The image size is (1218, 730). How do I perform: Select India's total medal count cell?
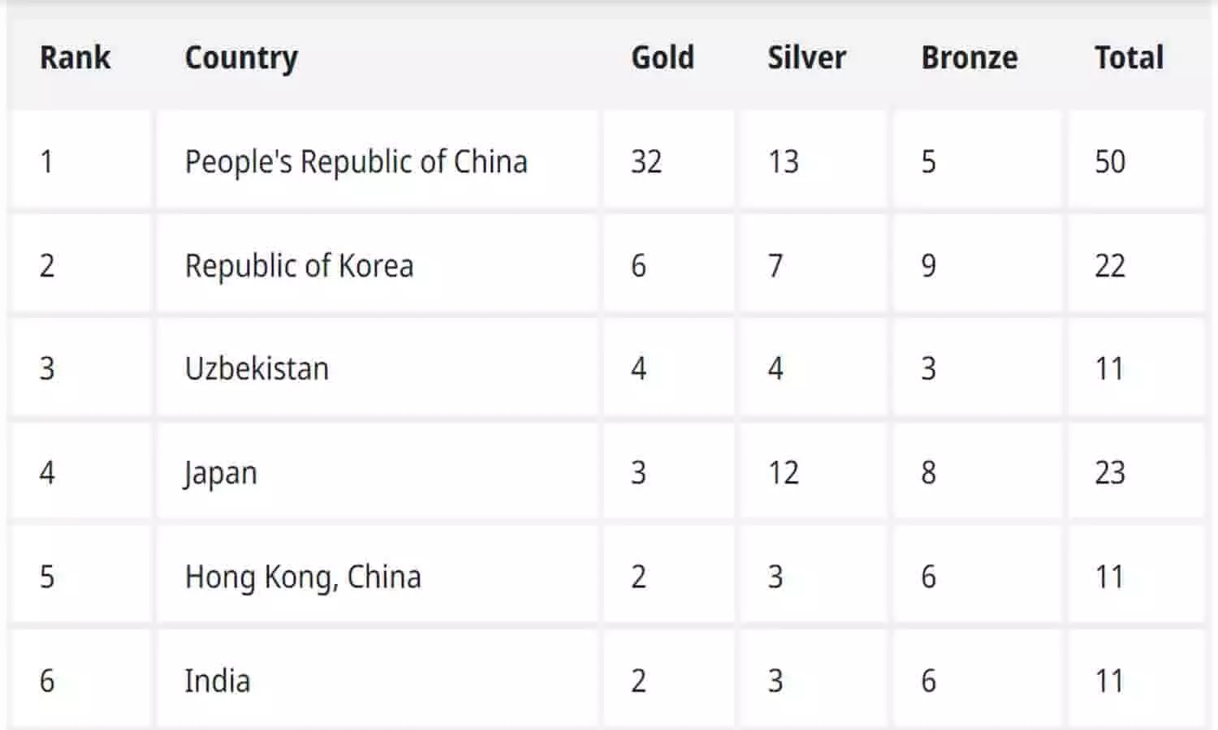(x=1110, y=681)
